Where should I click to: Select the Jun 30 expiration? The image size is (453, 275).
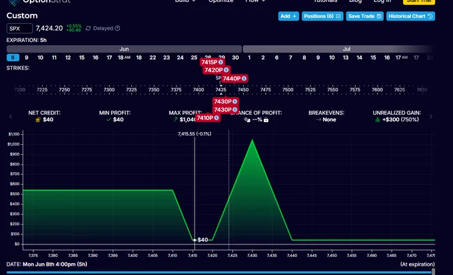coord(235,58)
